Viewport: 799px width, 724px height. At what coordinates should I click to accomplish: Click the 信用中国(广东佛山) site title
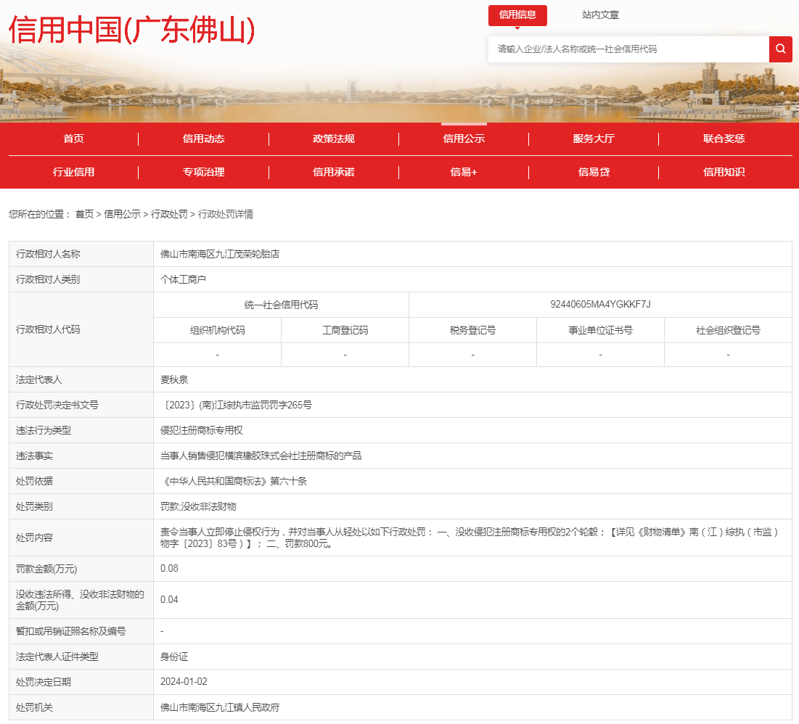[x=131, y=30]
